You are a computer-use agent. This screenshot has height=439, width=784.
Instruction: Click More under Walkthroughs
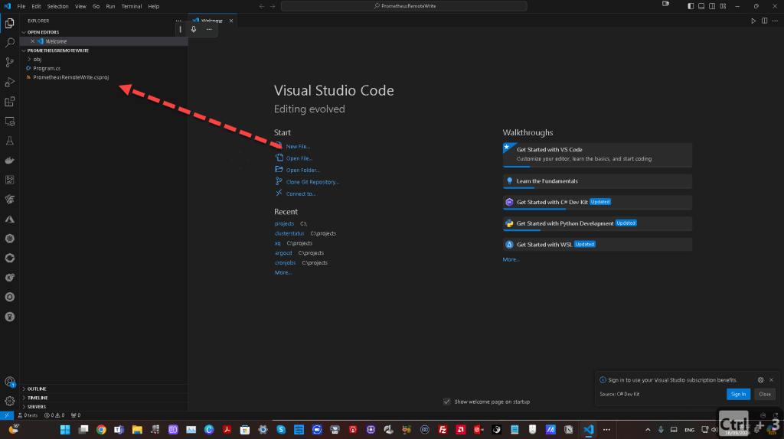pos(511,260)
